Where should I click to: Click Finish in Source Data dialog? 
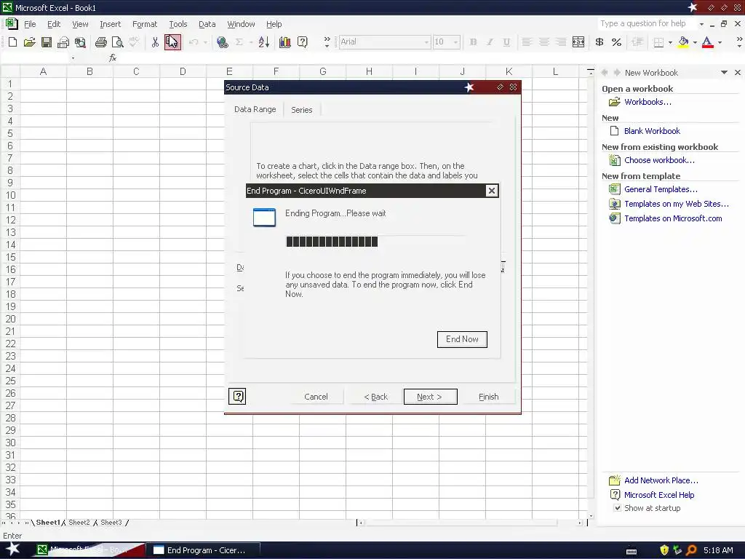tap(488, 397)
